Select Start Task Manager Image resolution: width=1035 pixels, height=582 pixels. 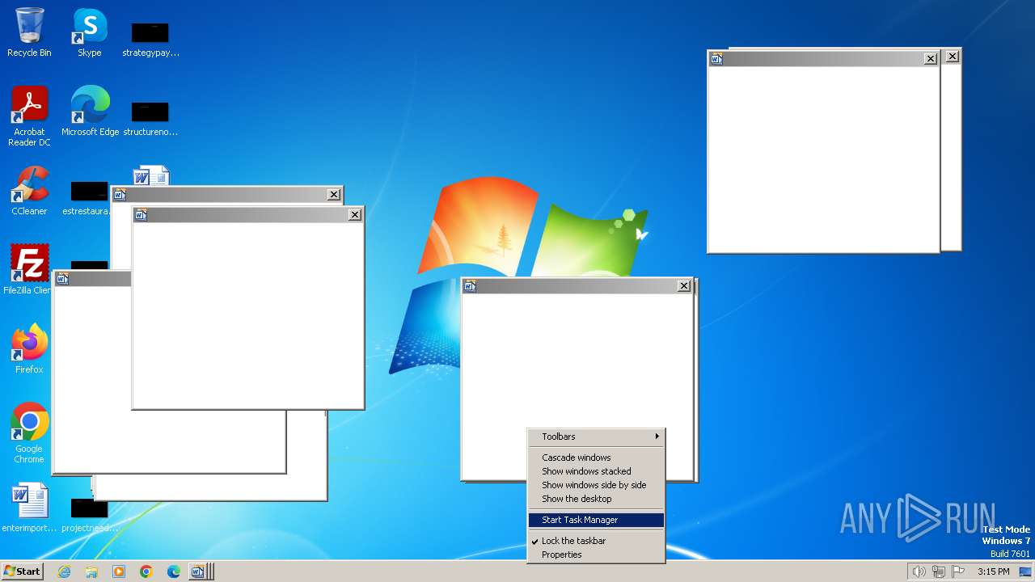click(596, 520)
